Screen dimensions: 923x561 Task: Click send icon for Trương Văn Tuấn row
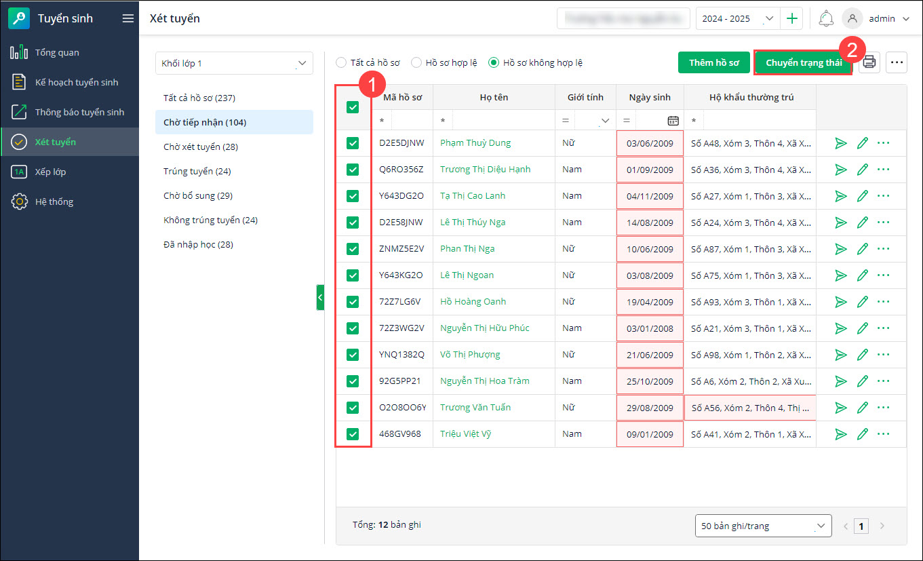click(x=841, y=408)
